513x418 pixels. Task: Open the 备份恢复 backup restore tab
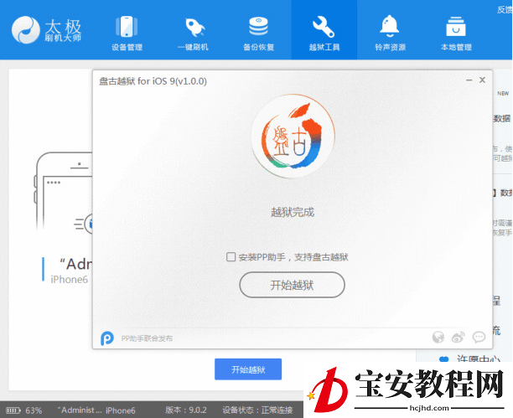tap(258, 34)
